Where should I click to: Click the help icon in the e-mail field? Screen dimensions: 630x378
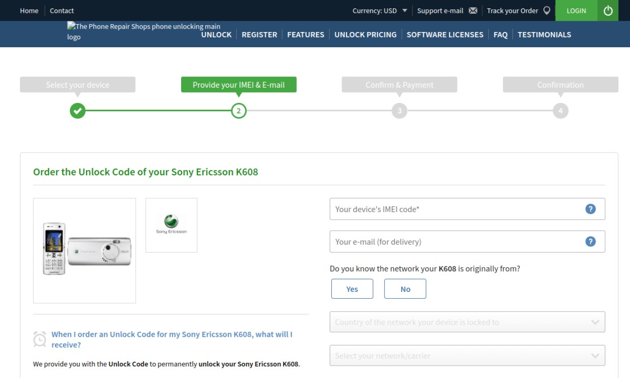[x=591, y=242]
